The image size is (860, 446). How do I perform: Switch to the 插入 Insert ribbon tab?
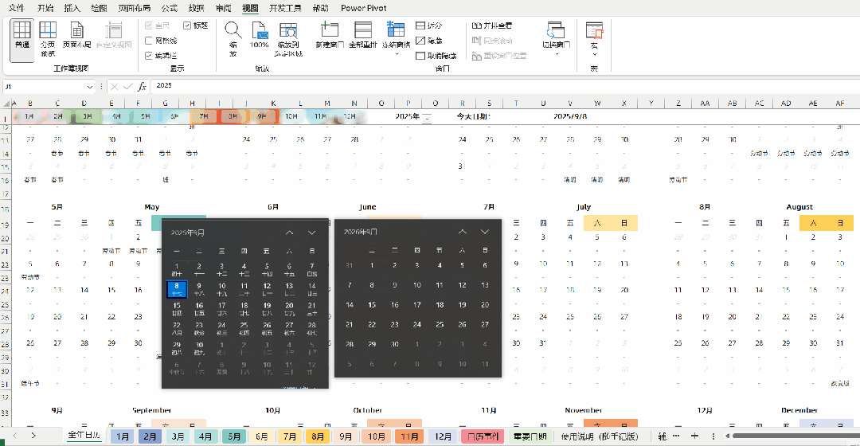tap(72, 8)
